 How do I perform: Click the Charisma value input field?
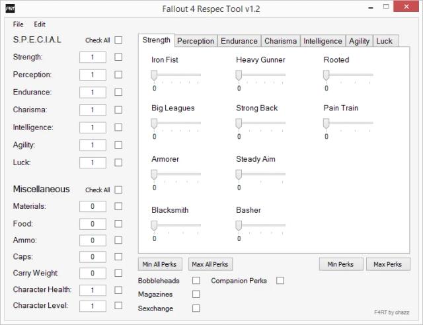pos(93,110)
